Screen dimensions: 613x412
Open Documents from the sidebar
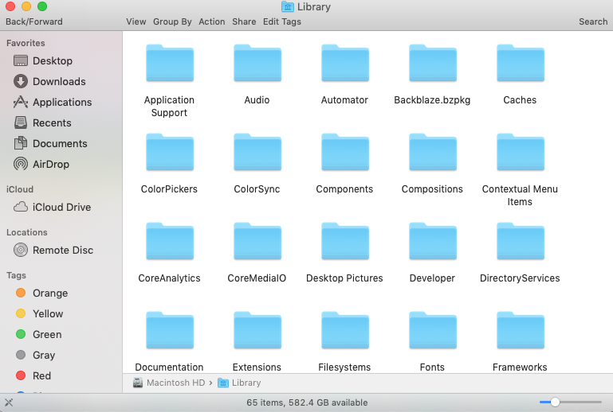coord(50,144)
